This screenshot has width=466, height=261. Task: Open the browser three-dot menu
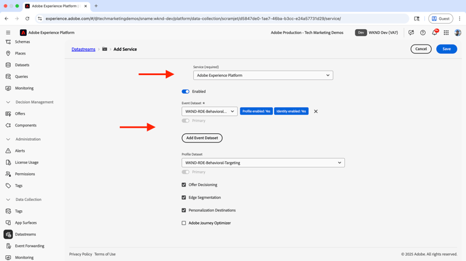(x=459, y=19)
